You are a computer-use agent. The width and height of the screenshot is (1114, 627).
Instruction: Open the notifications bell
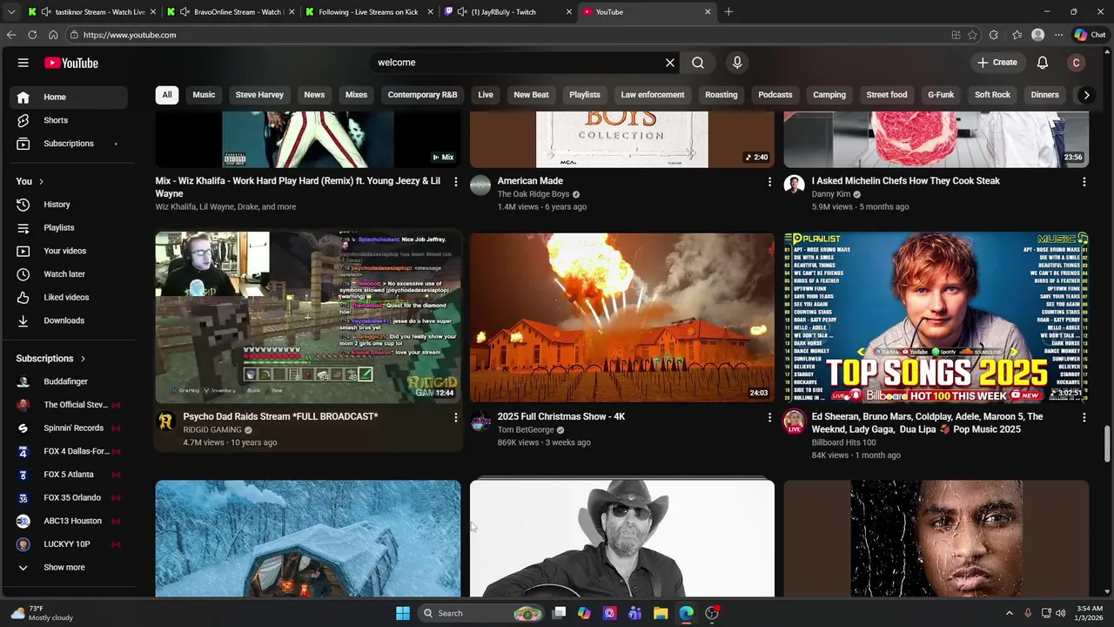(1043, 63)
